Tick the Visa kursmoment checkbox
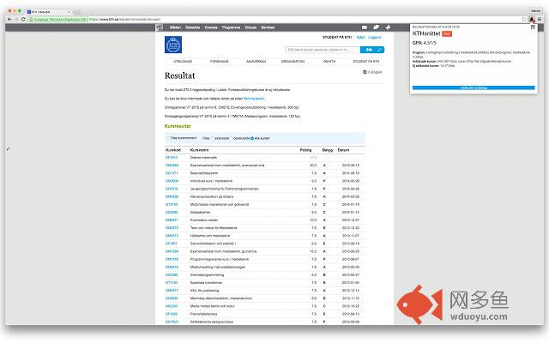This screenshot has width=549, height=343. click(168, 138)
